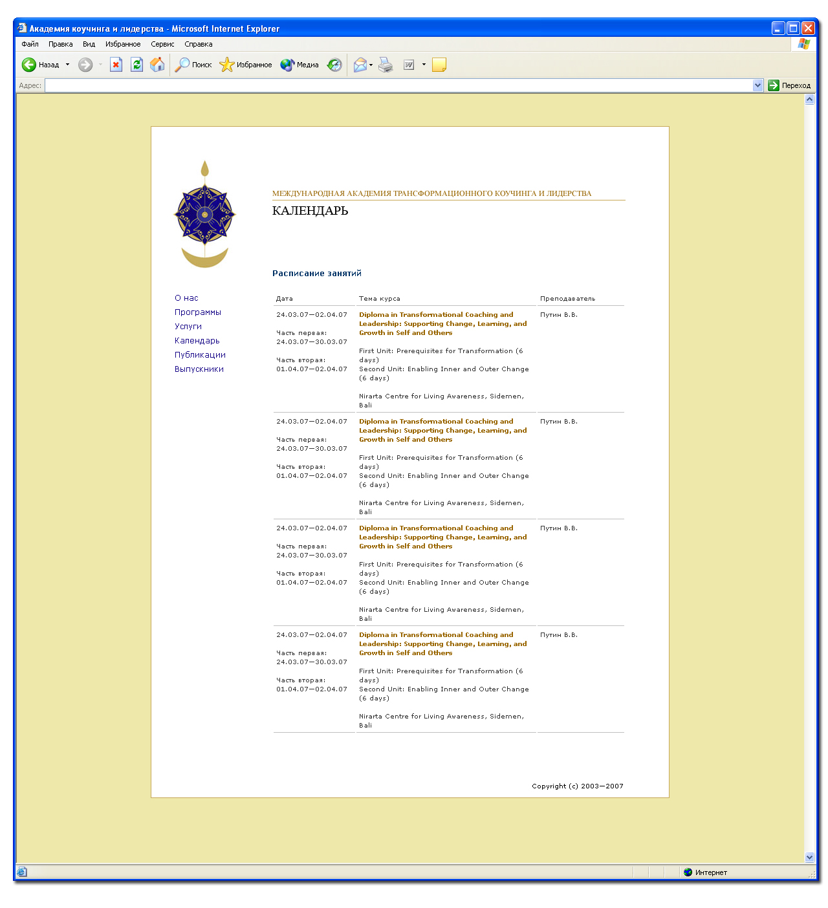The image size is (828, 908).
Task: Open the address bar dropdown list
Action: pyautogui.click(x=757, y=85)
